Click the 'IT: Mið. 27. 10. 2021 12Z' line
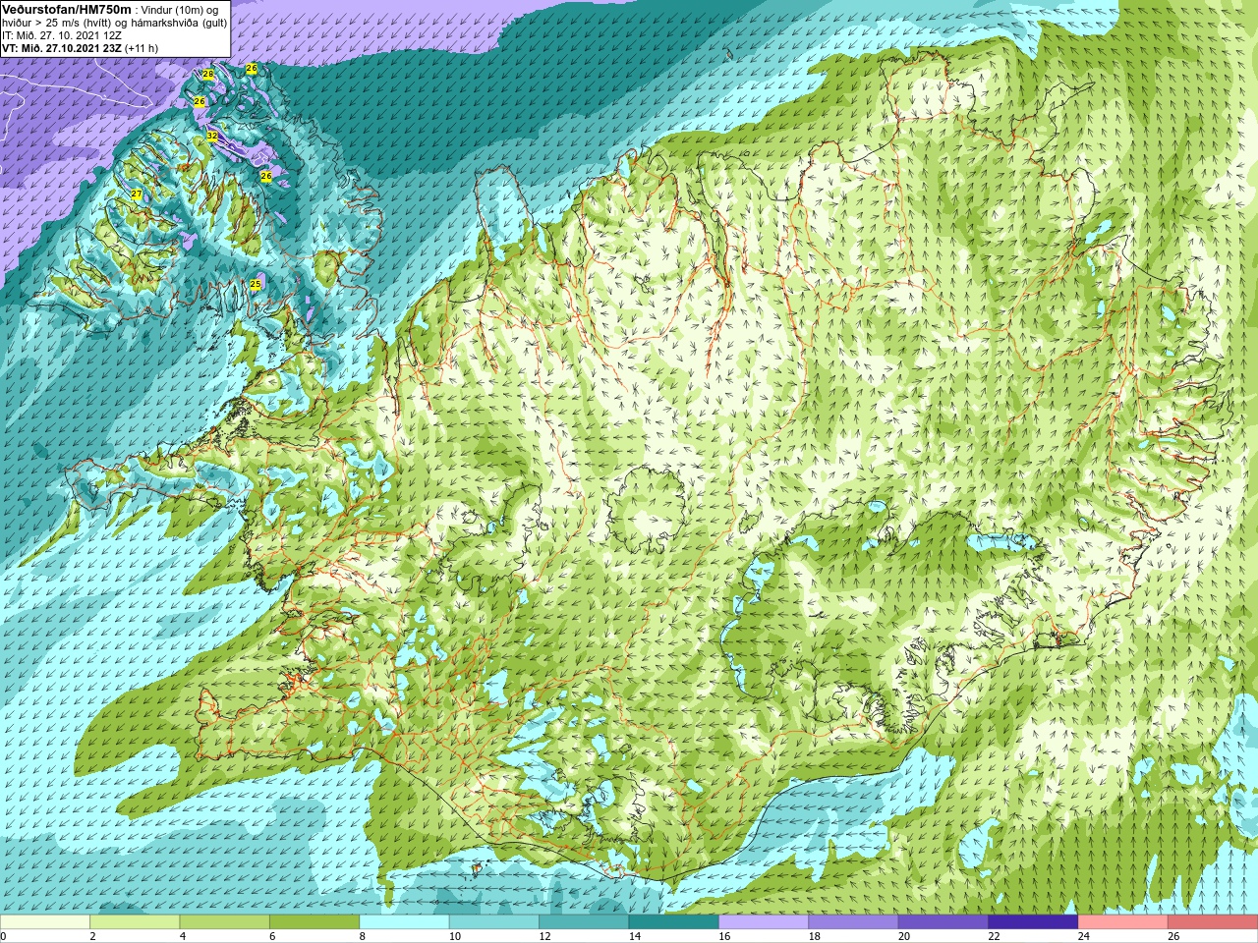The height and width of the screenshot is (943, 1258). (x=62, y=35)
